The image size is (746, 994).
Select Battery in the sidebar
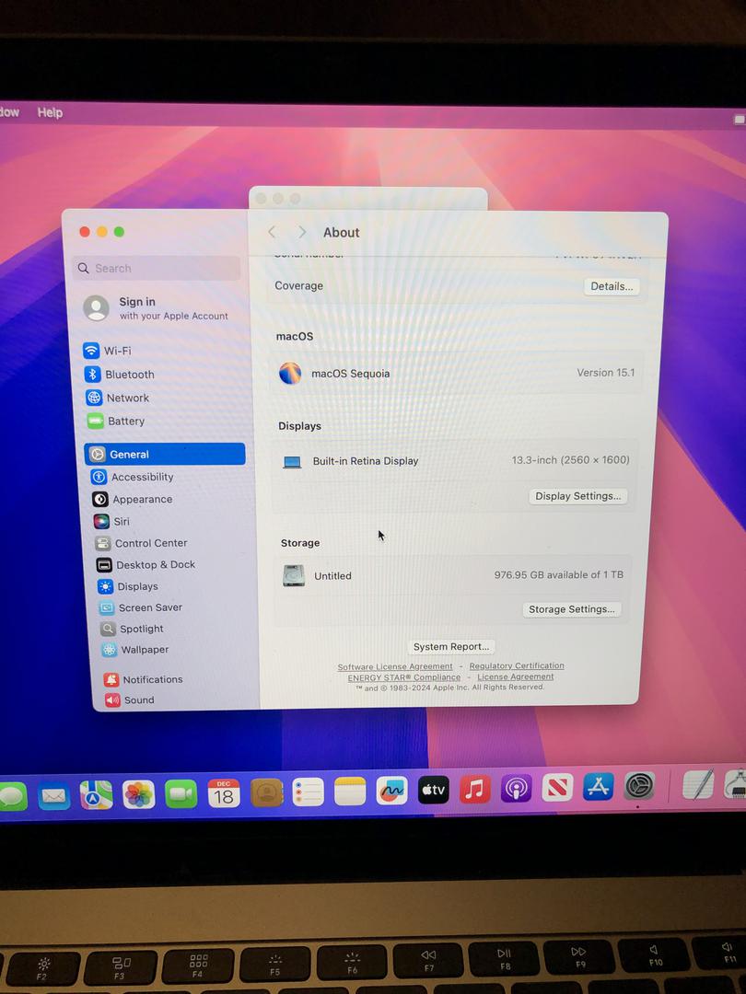pos(125,421)
